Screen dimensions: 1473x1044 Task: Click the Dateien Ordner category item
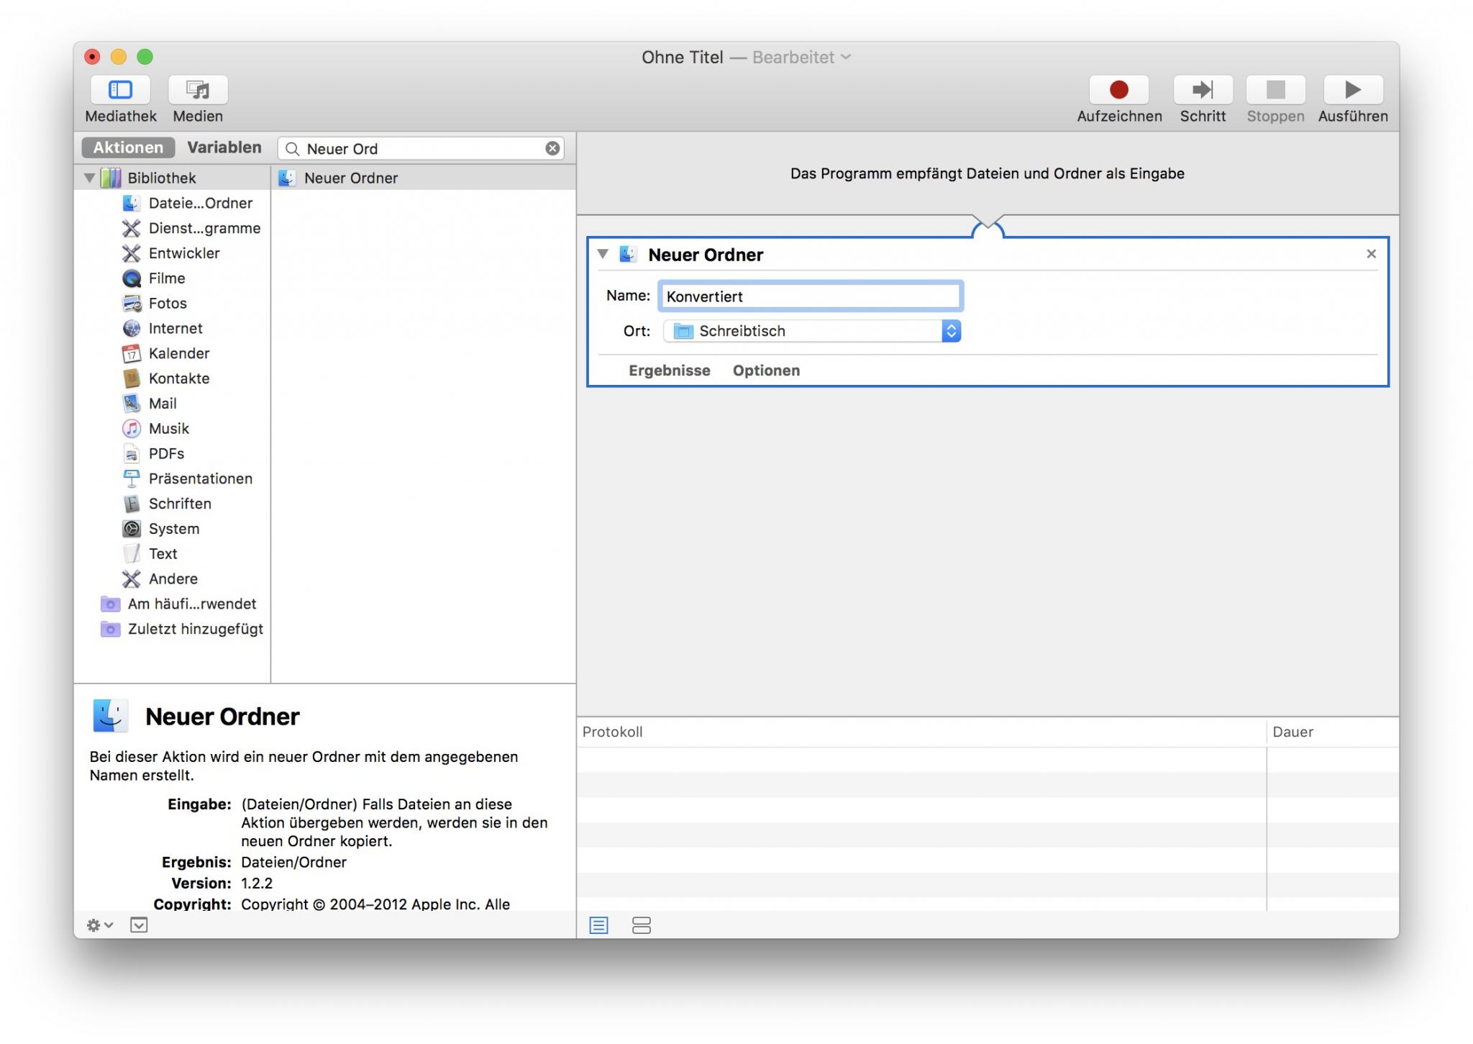point(201,202)
